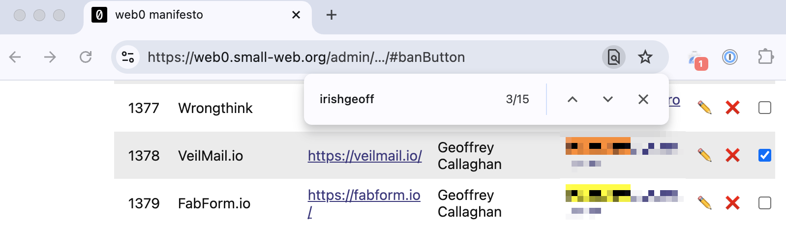Go to previous find result with up chevron

572,99
